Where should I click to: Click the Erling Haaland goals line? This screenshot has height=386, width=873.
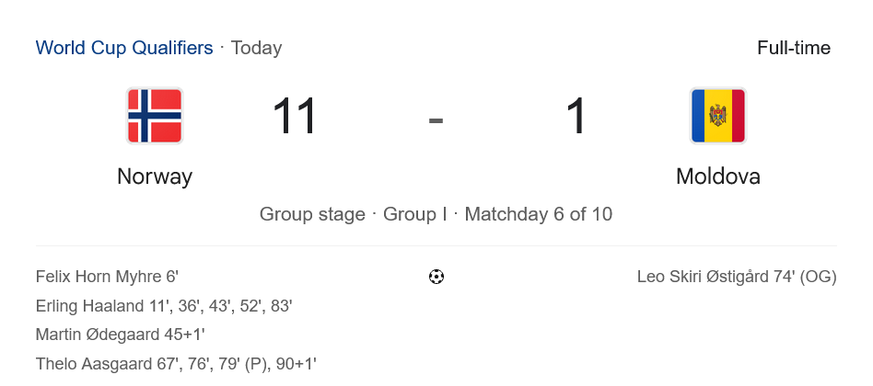pos(164,306)
